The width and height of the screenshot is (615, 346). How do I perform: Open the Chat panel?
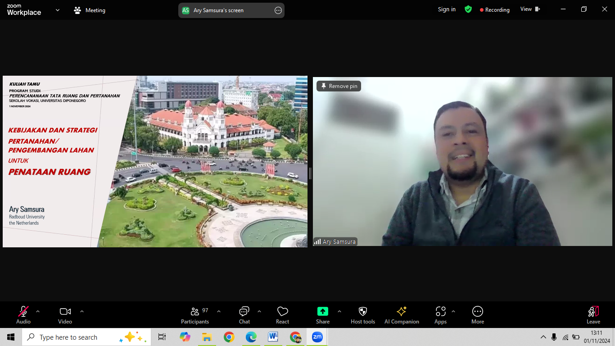point(244,314)
